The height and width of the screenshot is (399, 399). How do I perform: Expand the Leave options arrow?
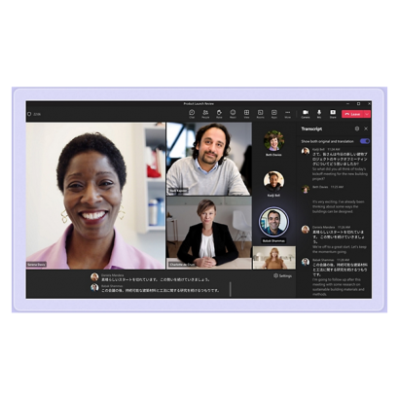tap(368, 114)
